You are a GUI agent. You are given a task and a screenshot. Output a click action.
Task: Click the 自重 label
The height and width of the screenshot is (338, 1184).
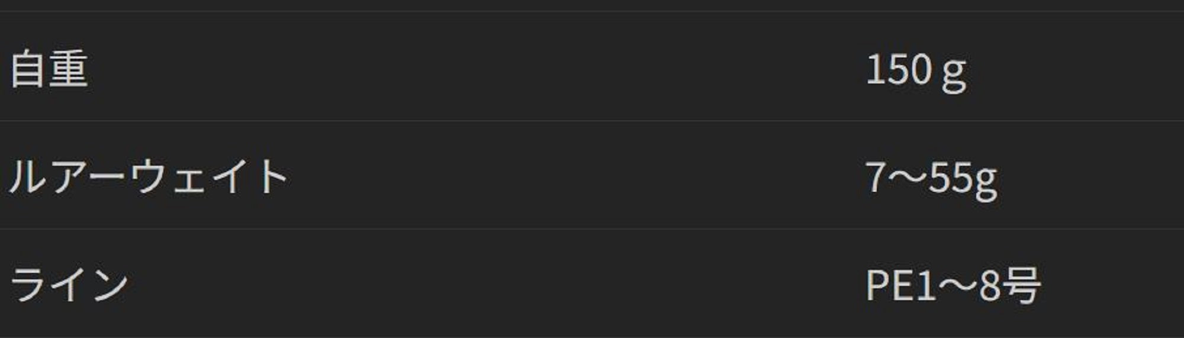(x=49, y=69)
